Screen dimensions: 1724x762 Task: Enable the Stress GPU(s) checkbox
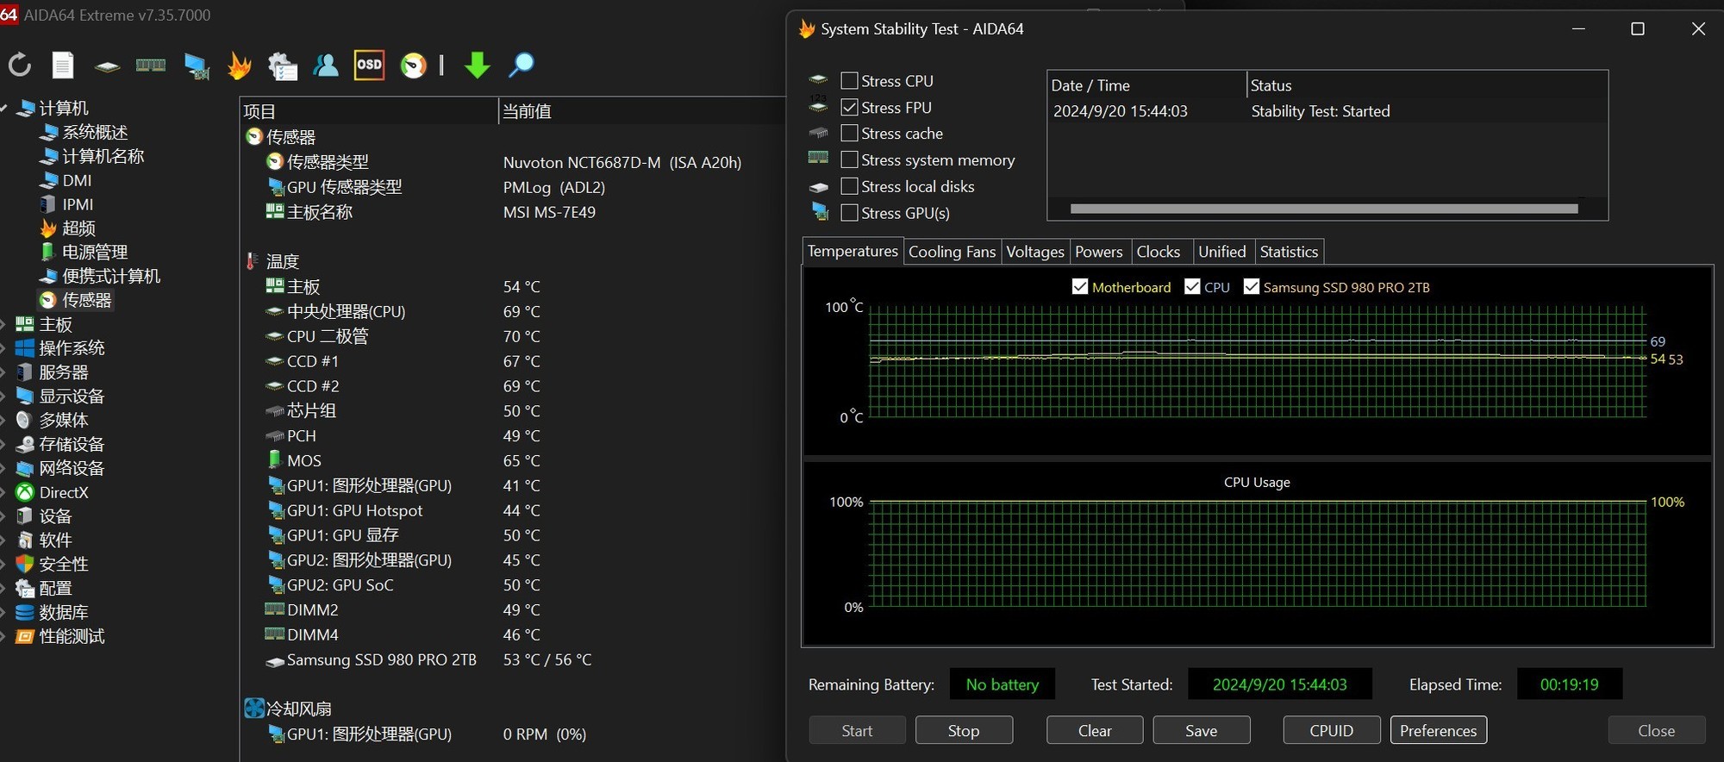coord(849,213)
